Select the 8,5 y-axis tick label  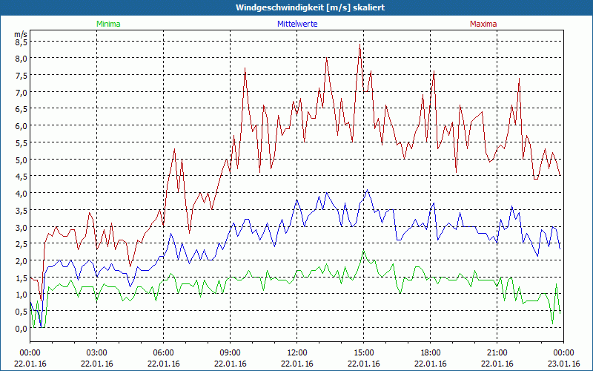coord(21,42)
